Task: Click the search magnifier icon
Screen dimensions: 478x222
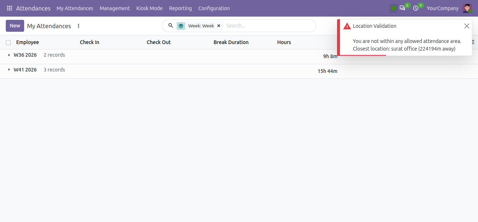Action: coord(171,26)
